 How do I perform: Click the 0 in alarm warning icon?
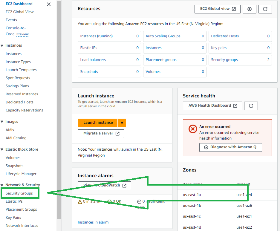pyautogui.click(x=80, y=202)
